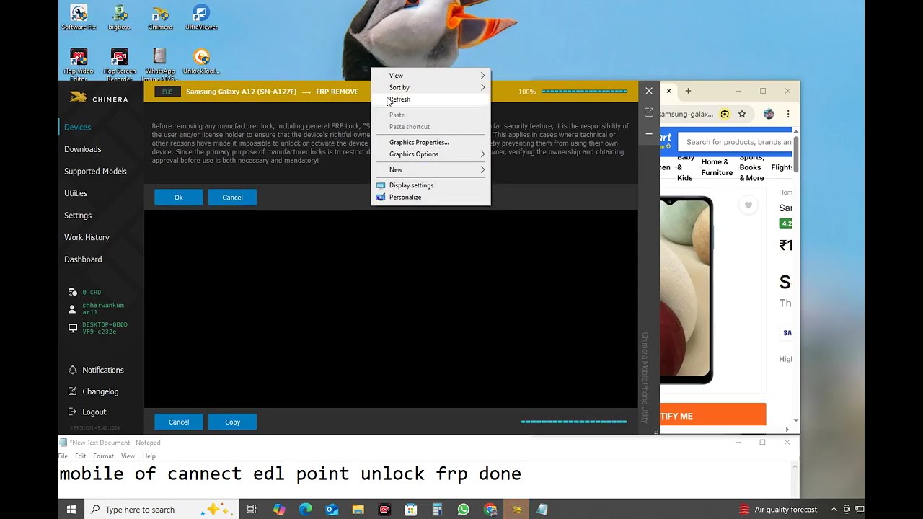Screen dimensions: 923x519
Task: Open Microsoft Store from the taskbar
Action: [x=410, y=510]
